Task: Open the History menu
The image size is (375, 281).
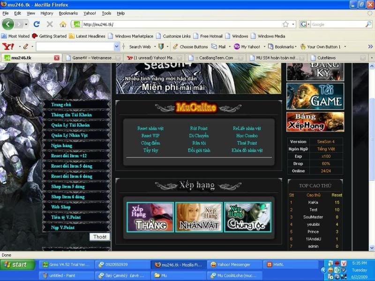Action: tap(47, 13)
